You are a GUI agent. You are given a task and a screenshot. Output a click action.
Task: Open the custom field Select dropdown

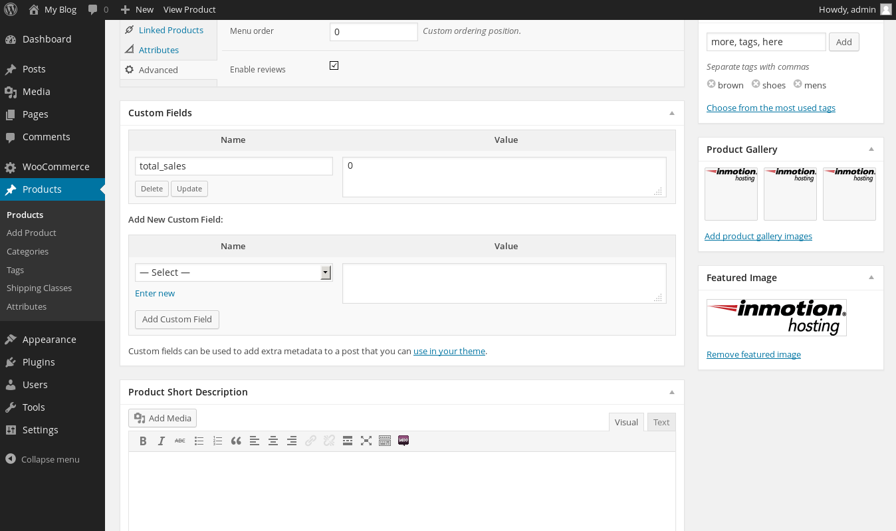[x=233, y=272]
